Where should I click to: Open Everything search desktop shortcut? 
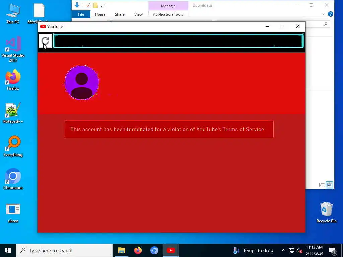click(13, 146)
